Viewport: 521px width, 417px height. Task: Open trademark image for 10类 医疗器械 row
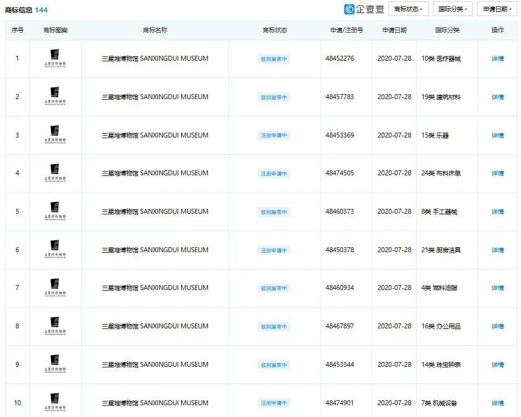[55, 58]
